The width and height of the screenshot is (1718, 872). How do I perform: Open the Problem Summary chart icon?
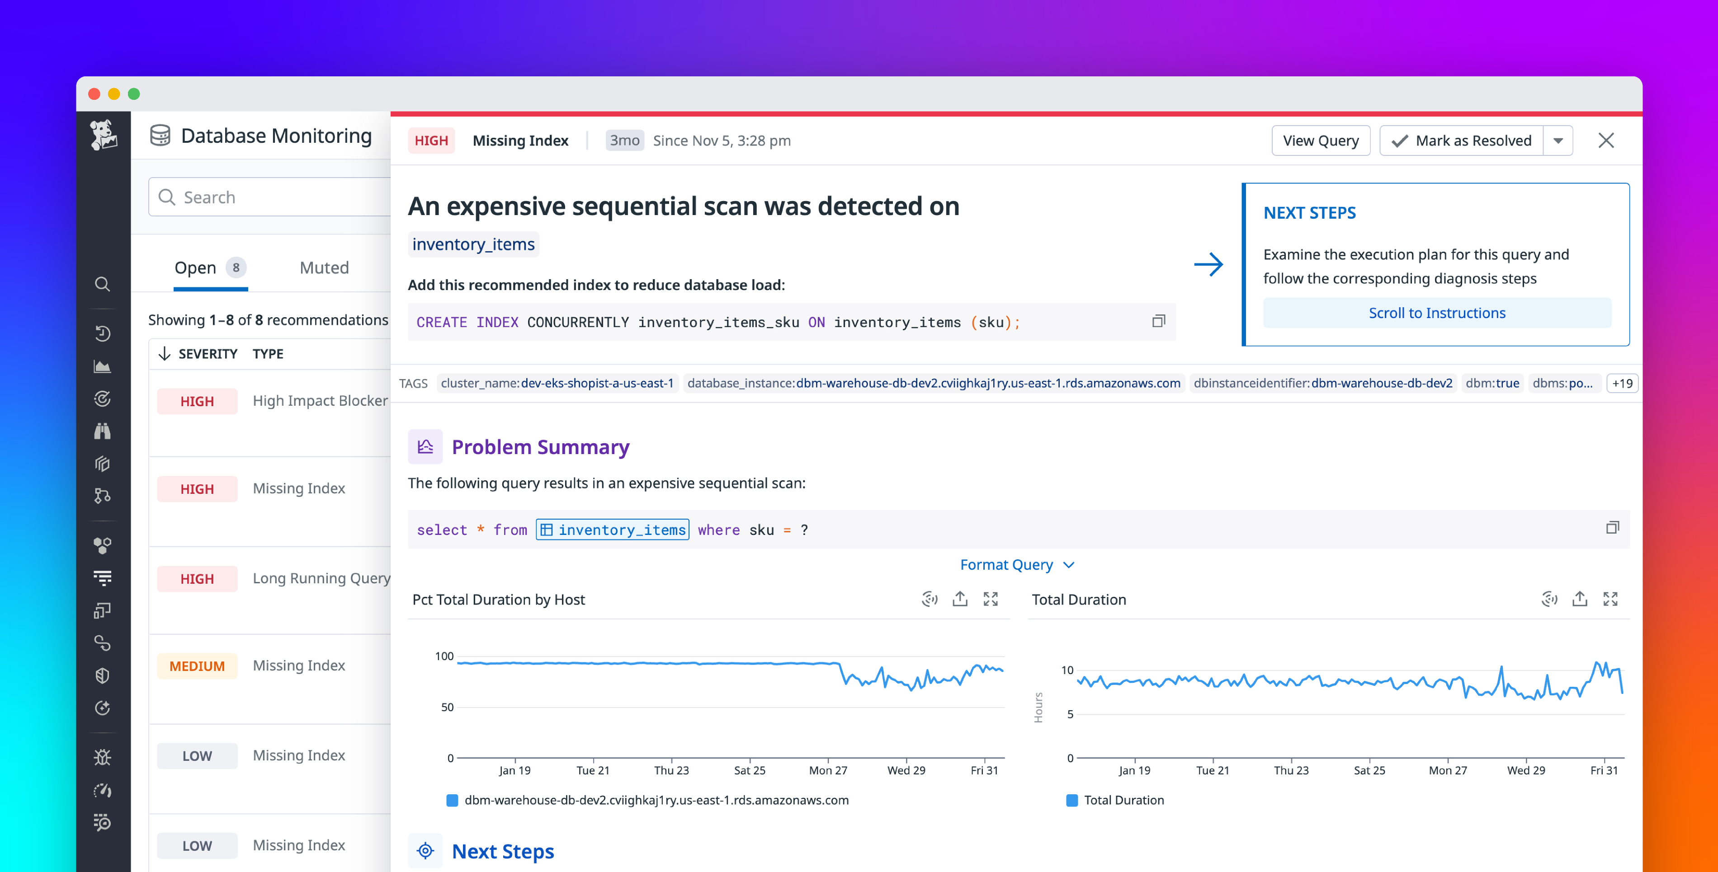pyautogui.click(x=425, y=447)
